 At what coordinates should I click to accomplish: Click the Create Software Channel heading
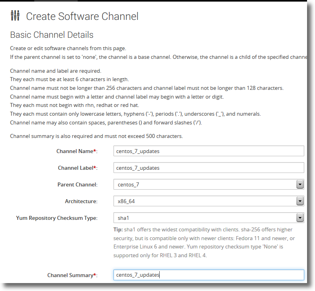pos(82,16)
